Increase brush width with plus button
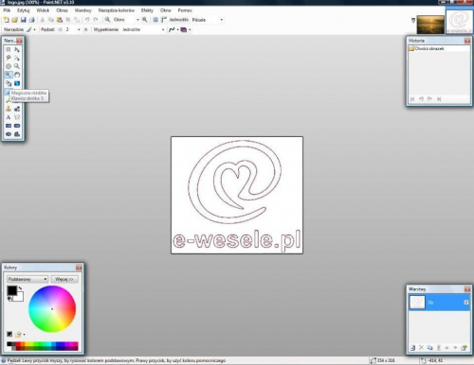Screen dimensions: 474x365 tap(85, 29)
